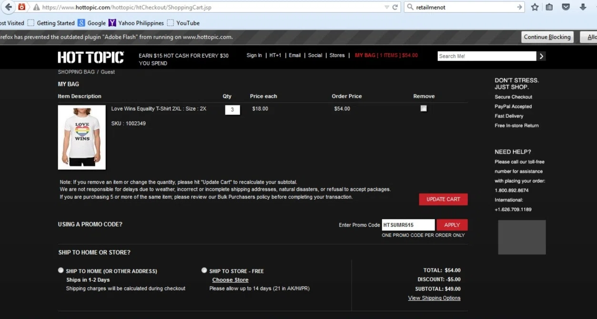Click the Choose Store link
597x319 pixels.
click(230, 280)
